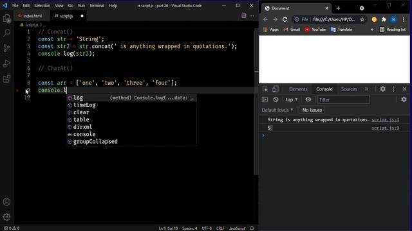This screenshot has height=231, width=412.
Task: Expand hidden bookmarks chevron
Action: tap(372, 30)
